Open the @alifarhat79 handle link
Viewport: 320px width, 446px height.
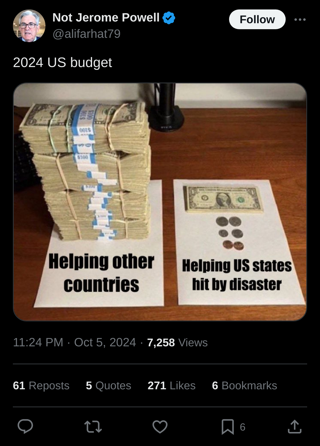87,34
